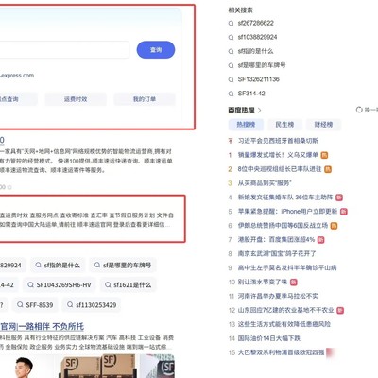Click orange 热 badge beside 义乌又爆单

coord(324,155)
